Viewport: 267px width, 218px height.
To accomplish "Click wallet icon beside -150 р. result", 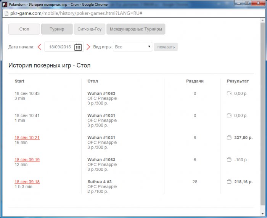I will 229,159.
